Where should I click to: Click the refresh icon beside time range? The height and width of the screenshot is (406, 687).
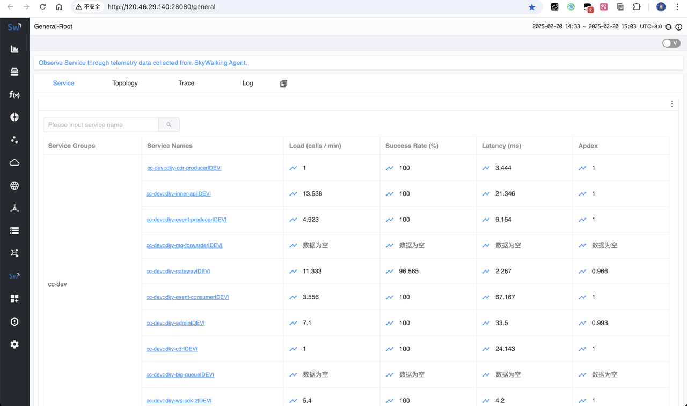pyautogui.click(x=668, y=27)
